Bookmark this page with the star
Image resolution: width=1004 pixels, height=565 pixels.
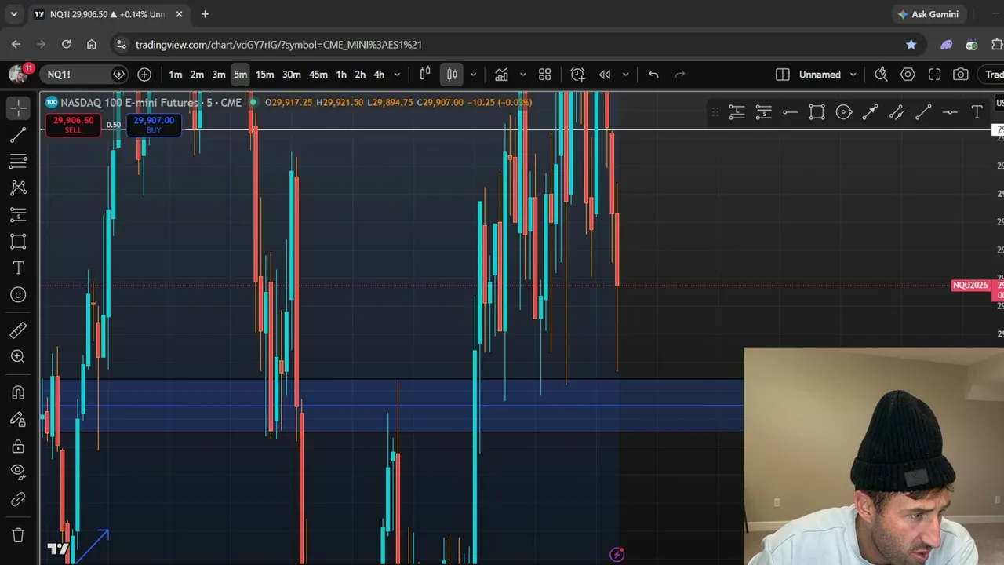click(x=911, y=45)
